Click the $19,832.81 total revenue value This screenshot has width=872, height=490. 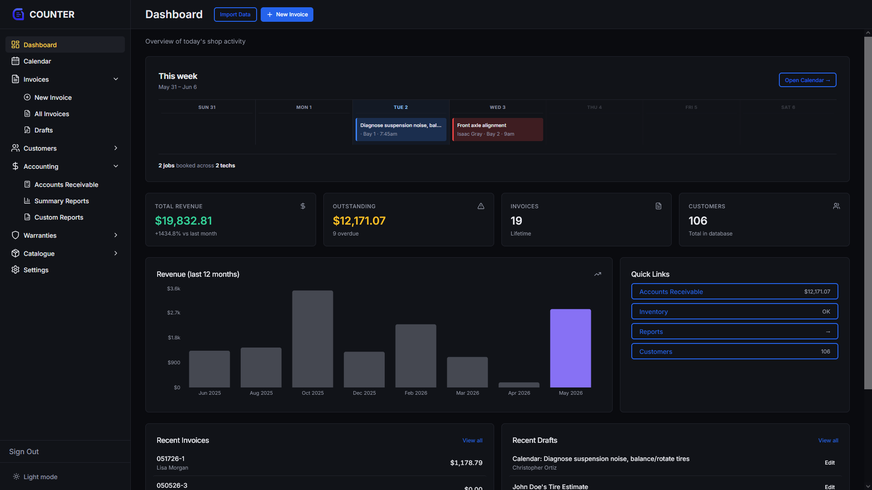[183, 220]
